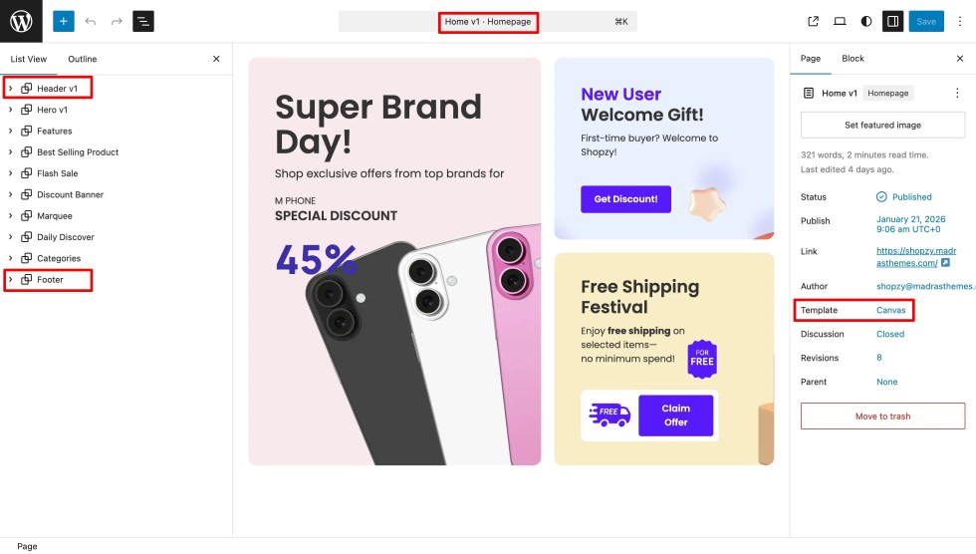This screenshot has height=554, width=976.
Task: Click the redo arrow icon
Action: coord(117,21)
